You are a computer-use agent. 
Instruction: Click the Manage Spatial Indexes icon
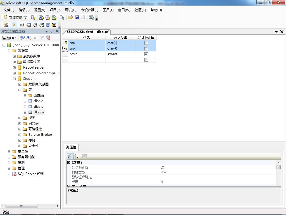[54, 25]
